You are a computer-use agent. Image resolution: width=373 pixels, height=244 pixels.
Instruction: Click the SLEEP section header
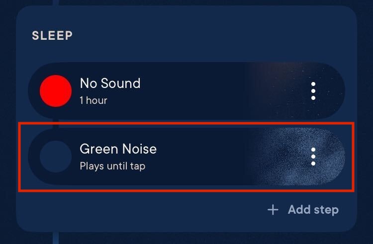coord(52,36)
